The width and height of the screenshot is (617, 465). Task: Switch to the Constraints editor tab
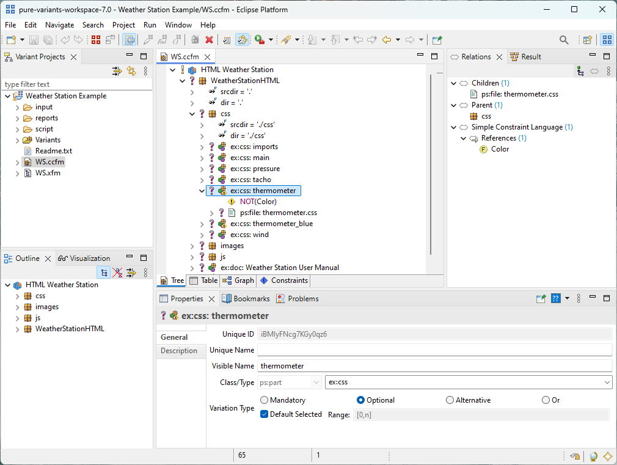pyautogui.click(x=283, y=280)
